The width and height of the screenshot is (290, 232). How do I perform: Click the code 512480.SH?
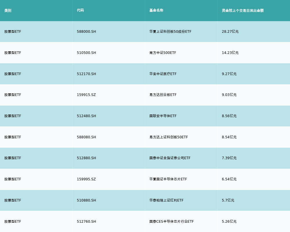86,116
